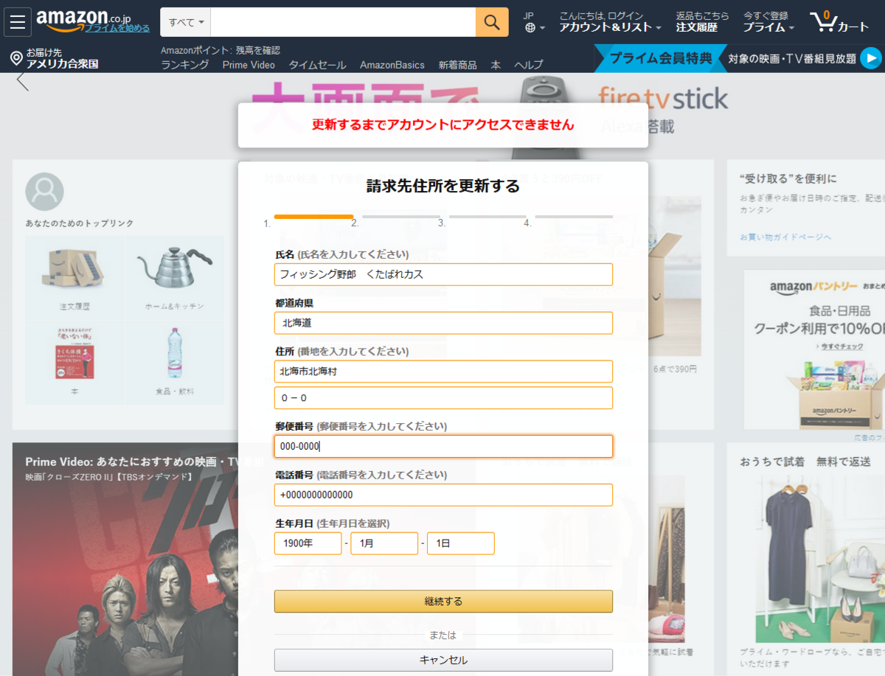Click the Amazonパントリー ad banner
Viewport: 885px width, 676px height.
pyautogui.click(x=814, y=349)
